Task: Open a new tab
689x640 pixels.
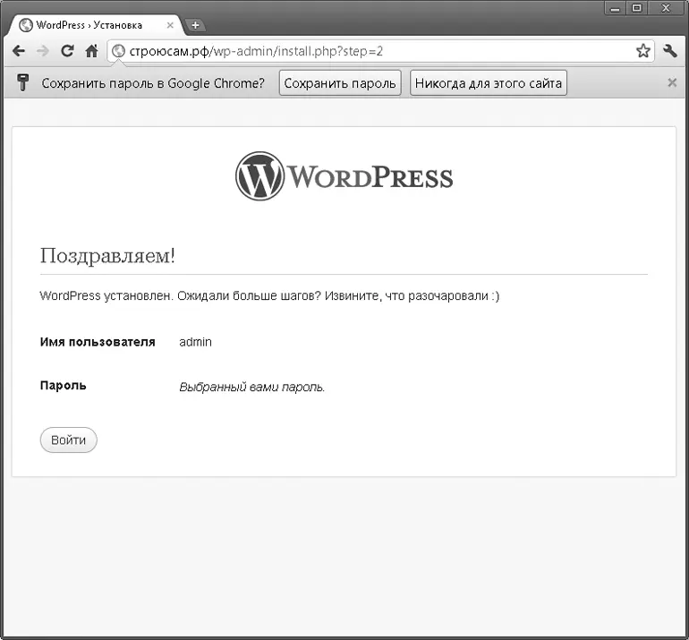Action: pyautogui.click(x=195, y=25)
